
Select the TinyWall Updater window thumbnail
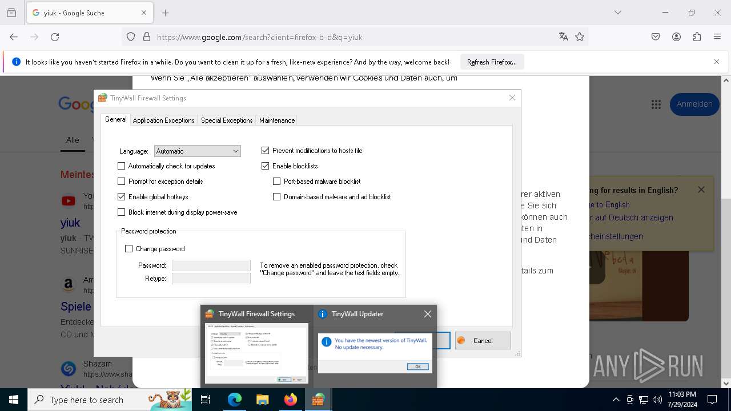pos(375,353)
